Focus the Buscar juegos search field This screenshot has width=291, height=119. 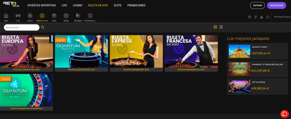(22, 28)
